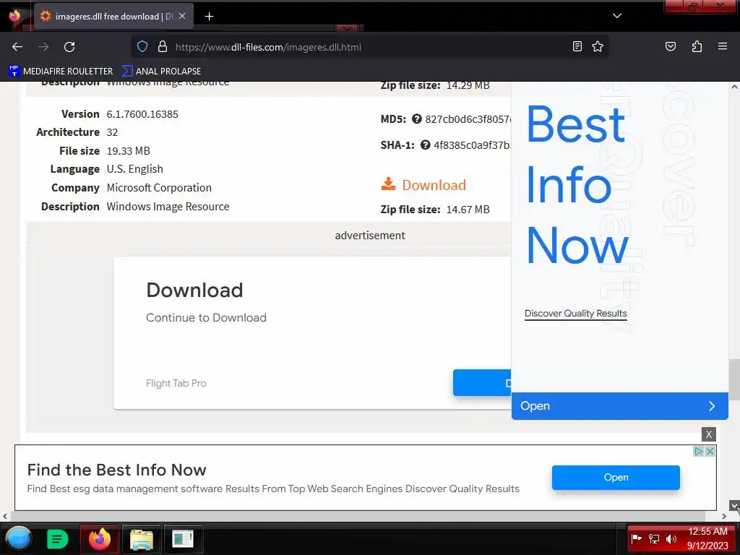740x555 pixels.
Task: Click the blue ad download button
Action: [x=482, y=383]
